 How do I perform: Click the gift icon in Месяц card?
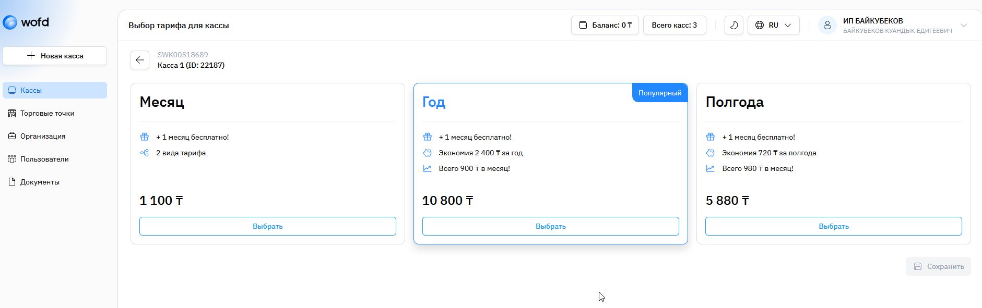[145, 137]
